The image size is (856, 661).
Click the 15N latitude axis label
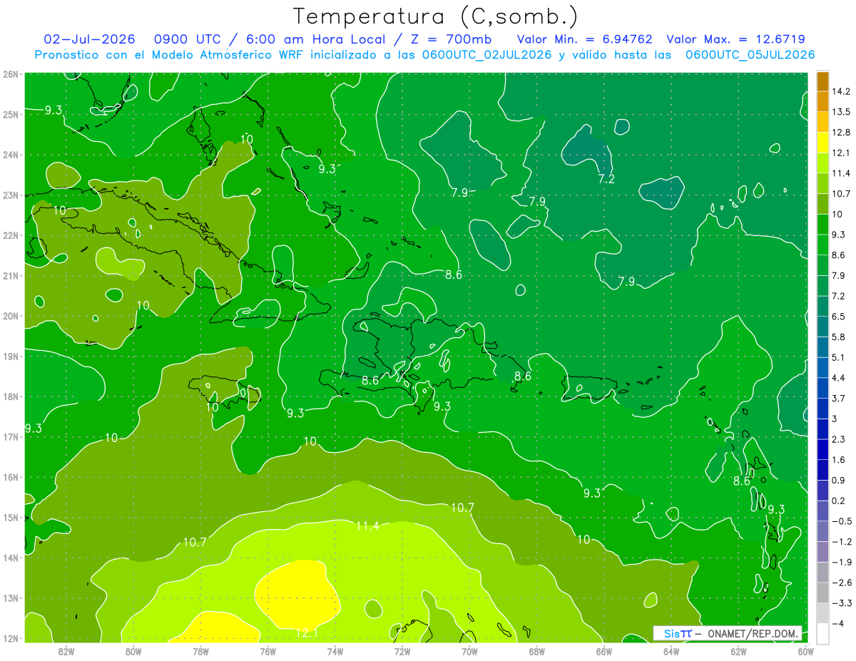click(x=10, y=518)
